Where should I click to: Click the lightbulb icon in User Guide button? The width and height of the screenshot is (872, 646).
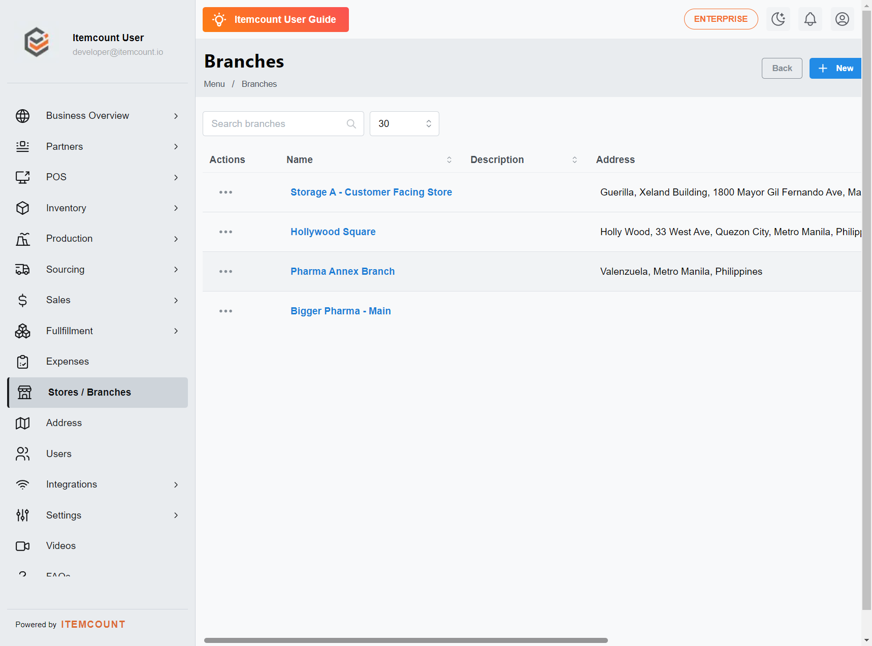pyautogui.click(x=219, y=20)
